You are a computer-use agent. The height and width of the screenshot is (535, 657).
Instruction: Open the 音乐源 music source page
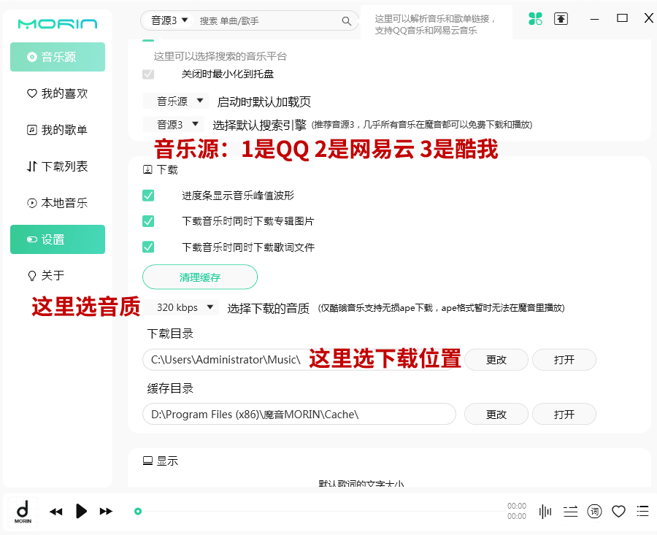pyautogui.click(x=58, y=56)
